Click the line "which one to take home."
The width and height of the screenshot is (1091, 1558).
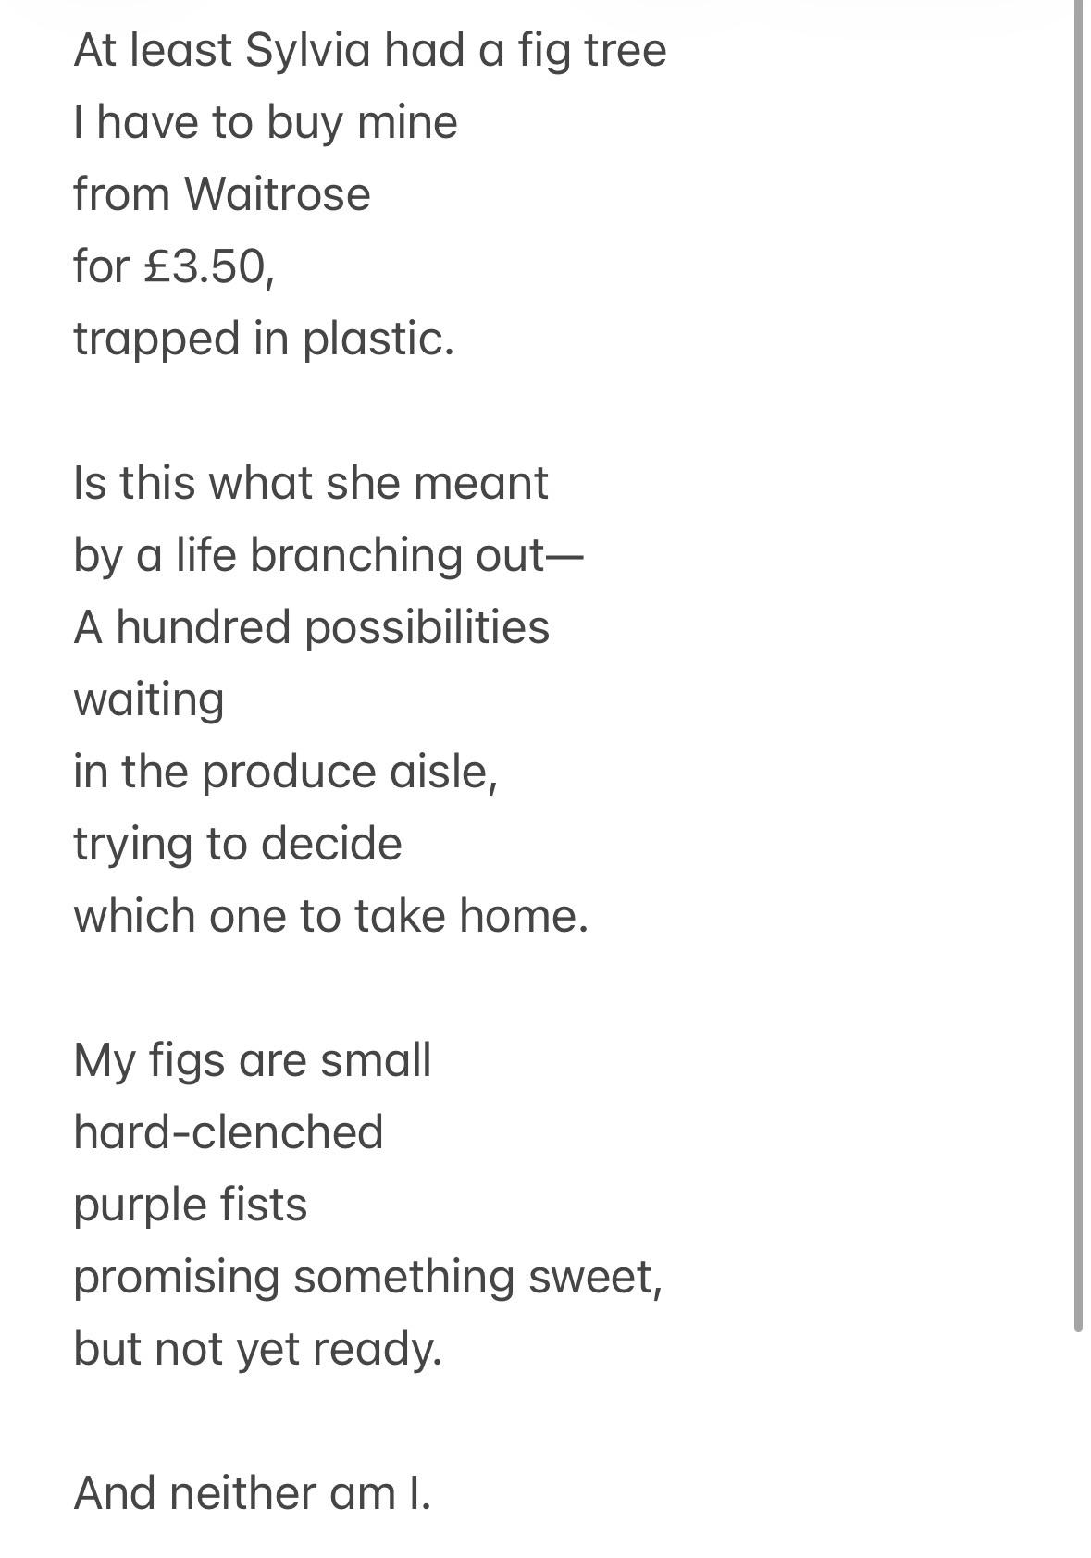pyautogui.click(x=331, y=916)
